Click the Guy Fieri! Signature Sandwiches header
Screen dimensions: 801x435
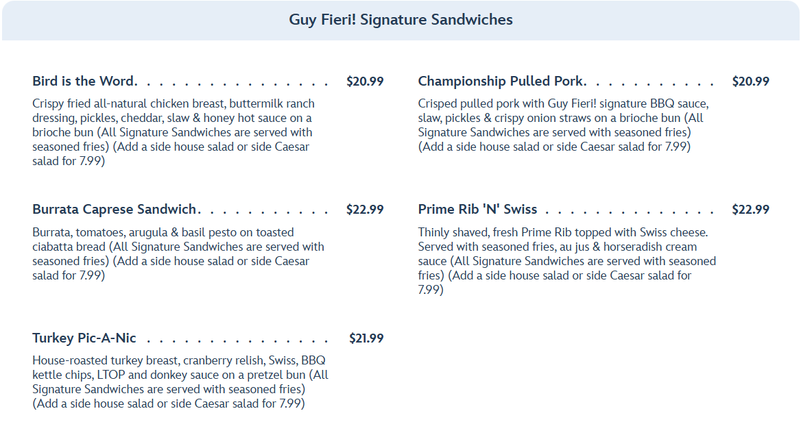(x=400, y=19)
